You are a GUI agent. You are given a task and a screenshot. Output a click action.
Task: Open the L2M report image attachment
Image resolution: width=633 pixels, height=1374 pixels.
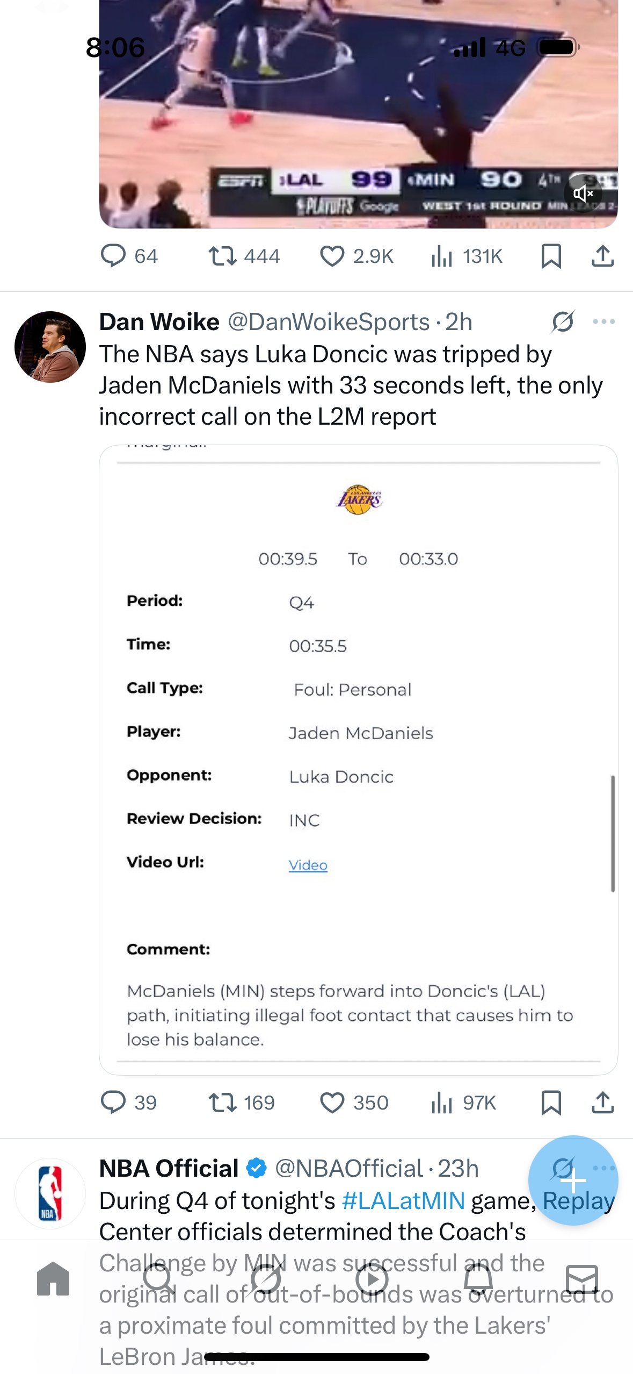click(358, 760)
